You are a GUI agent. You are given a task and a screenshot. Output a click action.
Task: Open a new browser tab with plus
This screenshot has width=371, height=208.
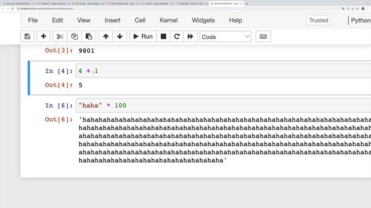click(247, 3)
